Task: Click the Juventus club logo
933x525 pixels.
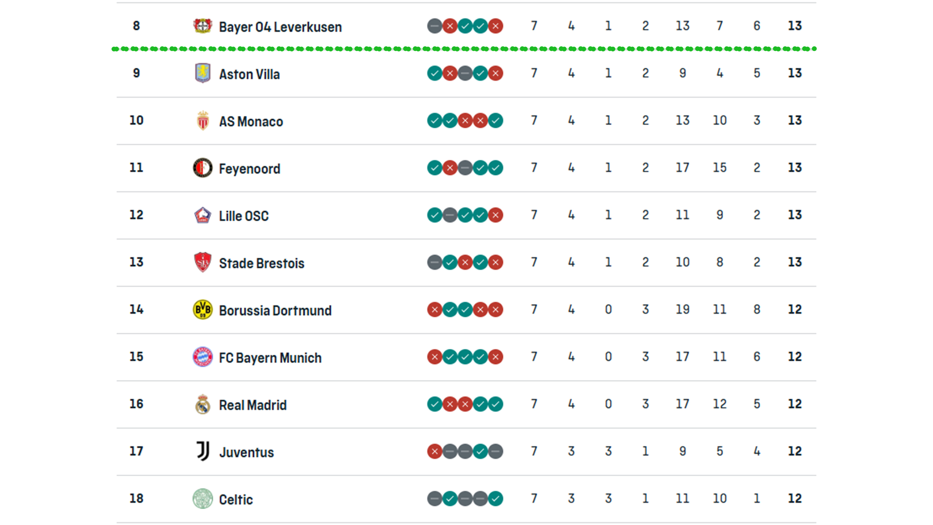Action: click(x=203, y=451)
